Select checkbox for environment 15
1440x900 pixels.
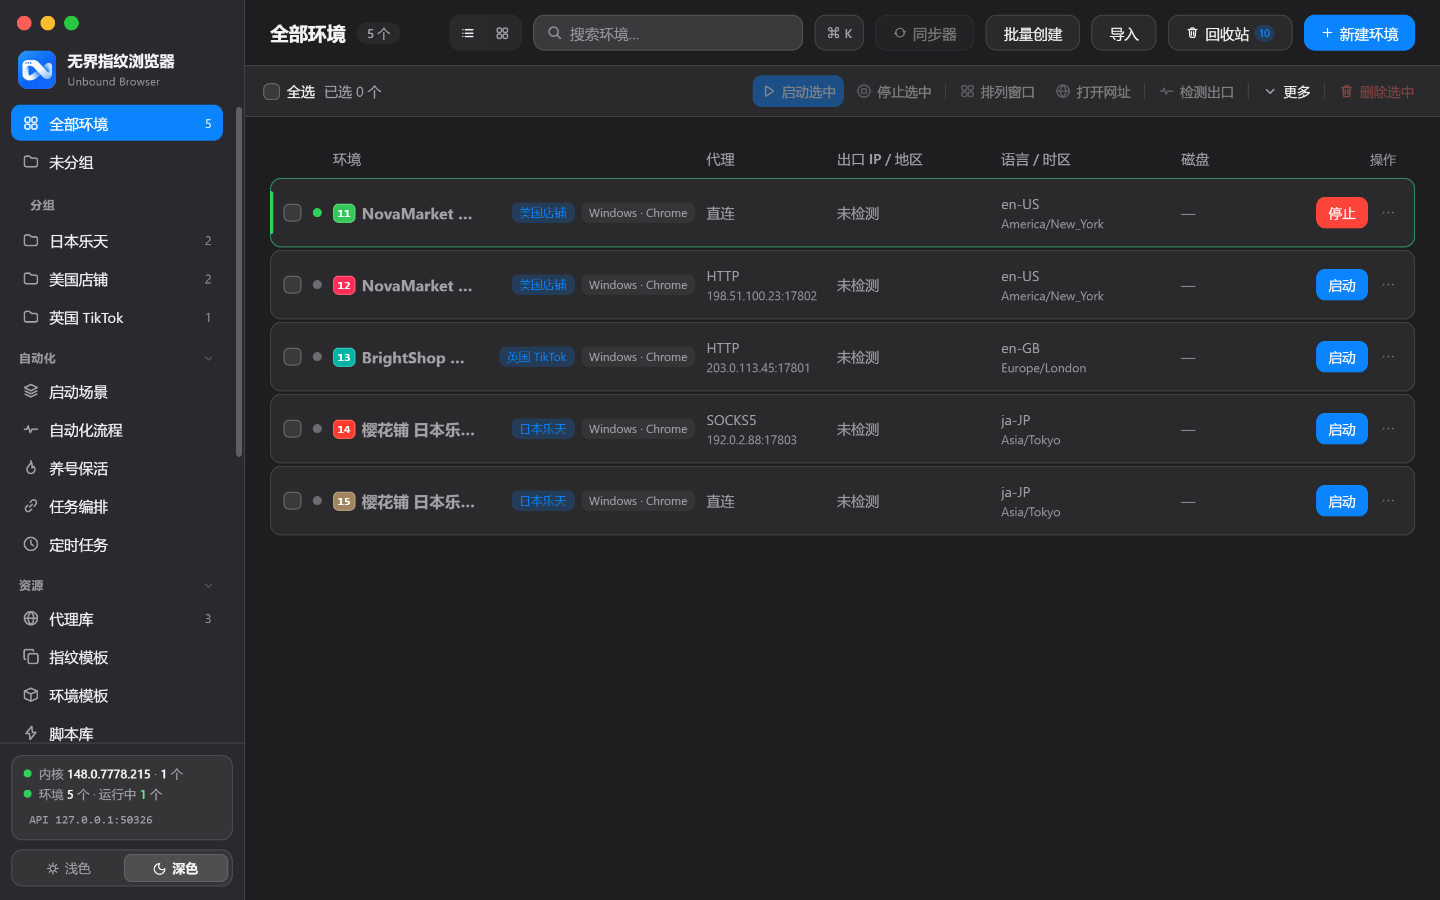pos(292,501)
